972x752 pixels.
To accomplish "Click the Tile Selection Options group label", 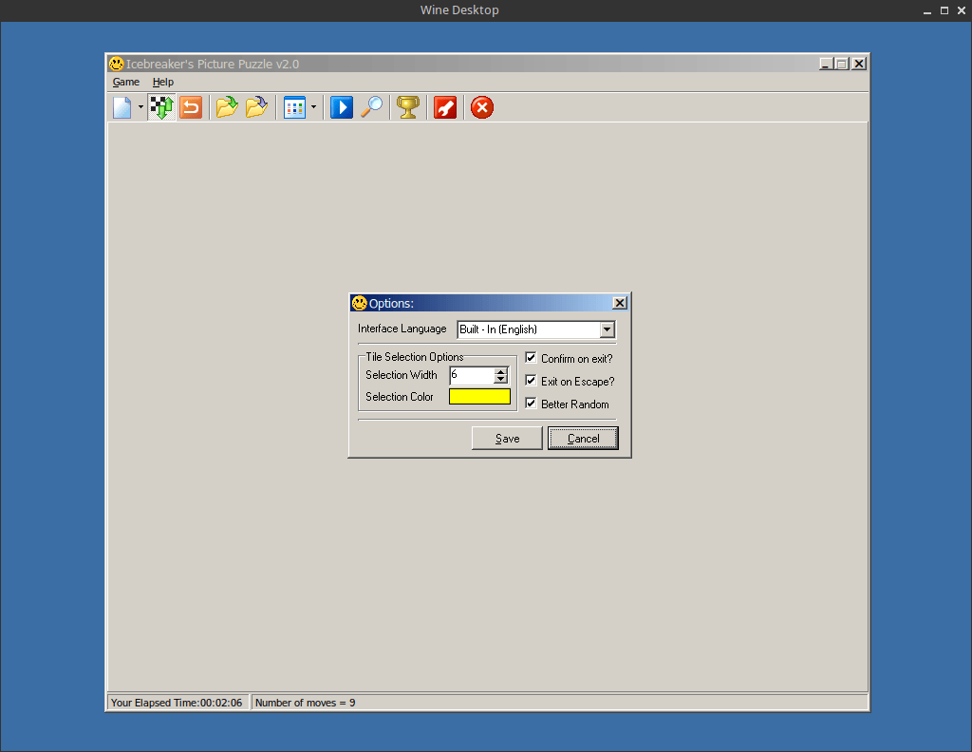I will [414, 356].
